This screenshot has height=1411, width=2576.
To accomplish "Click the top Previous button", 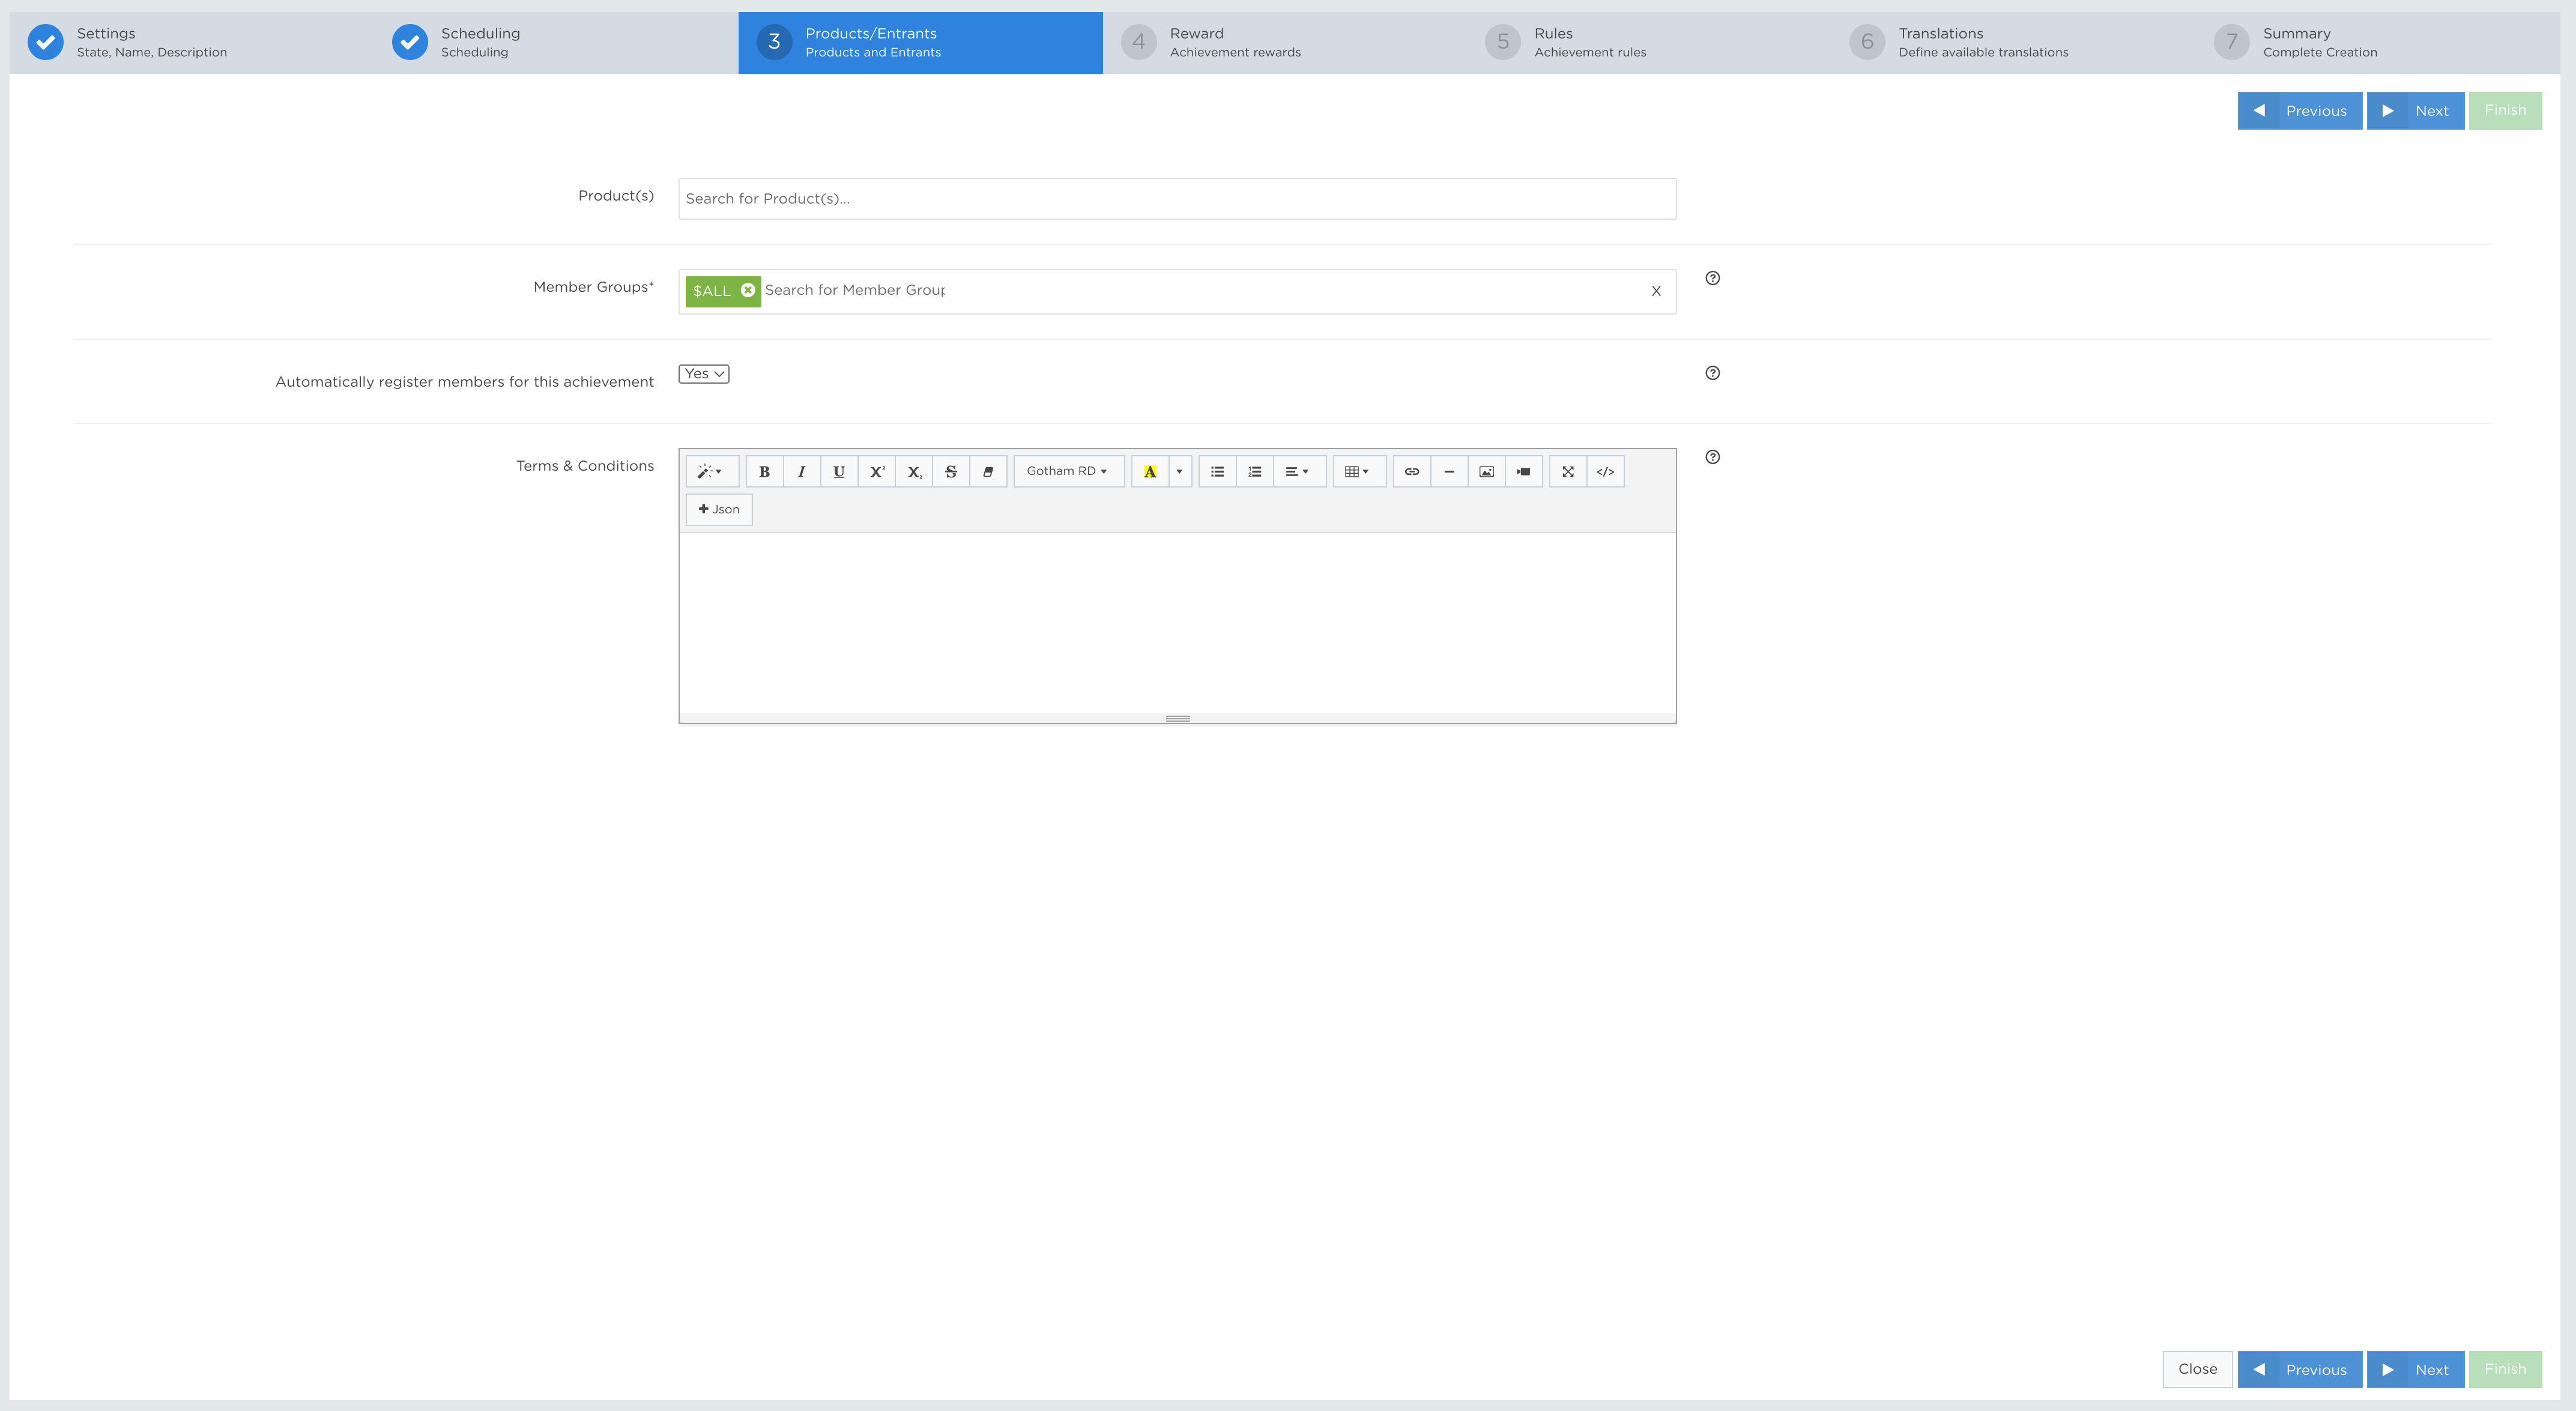I will [2300, 111].
